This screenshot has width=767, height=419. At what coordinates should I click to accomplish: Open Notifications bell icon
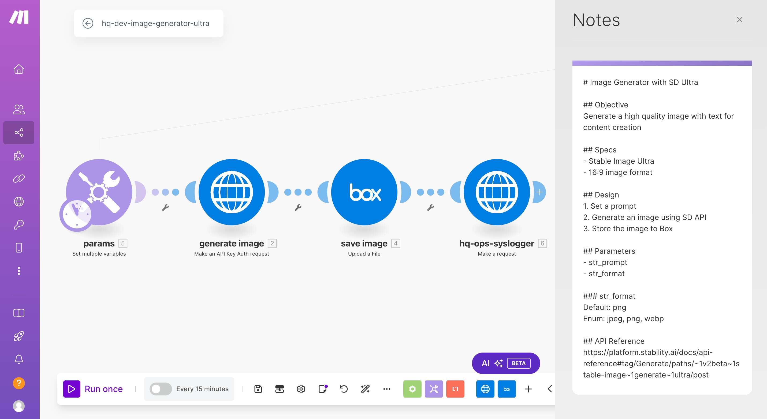point(19,359)
